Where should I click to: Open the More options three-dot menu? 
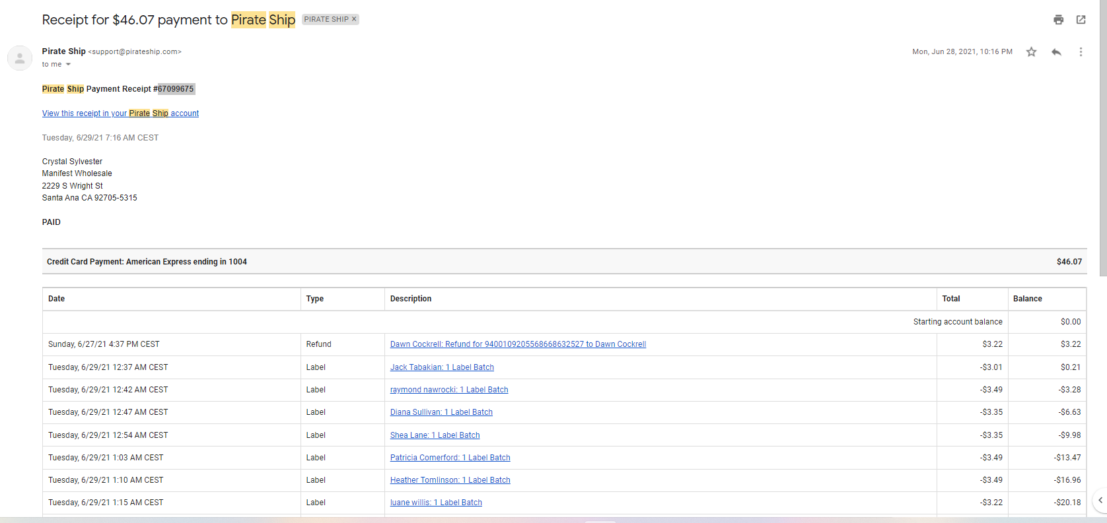point(1081,51)
